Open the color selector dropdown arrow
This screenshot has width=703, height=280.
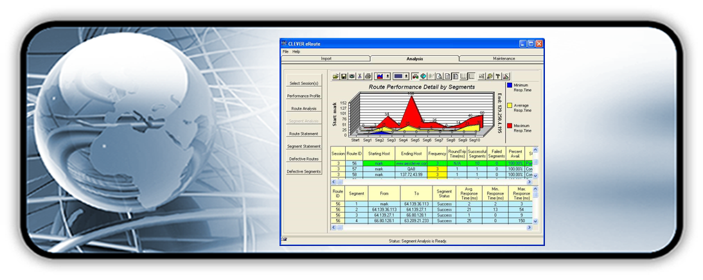[406, 76]
